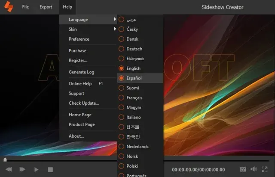275x177 pixels.
Task: Select Register... in the Help menu
Action: [x=88, y=60]
